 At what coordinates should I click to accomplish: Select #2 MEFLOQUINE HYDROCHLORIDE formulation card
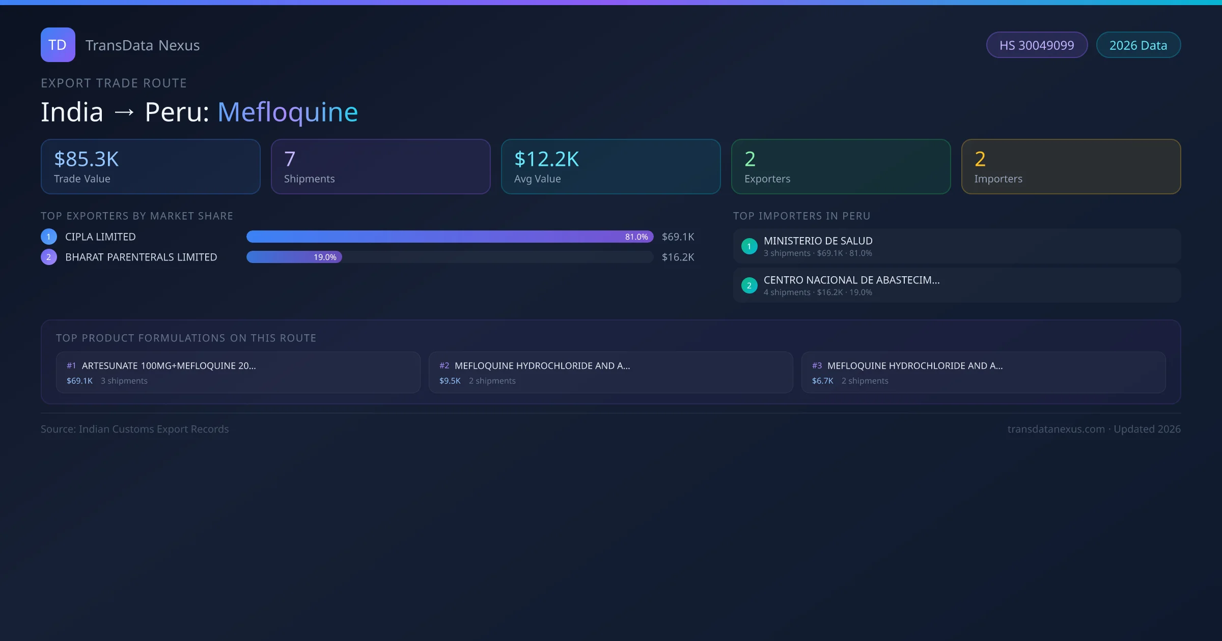click(x=610, y=372)
